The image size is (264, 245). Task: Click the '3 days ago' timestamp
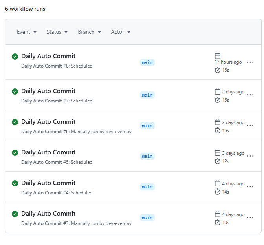233,153
